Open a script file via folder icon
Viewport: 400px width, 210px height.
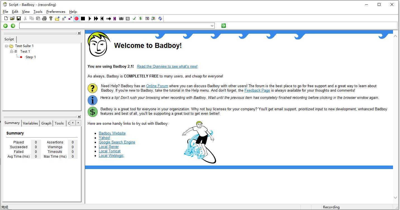12,18
